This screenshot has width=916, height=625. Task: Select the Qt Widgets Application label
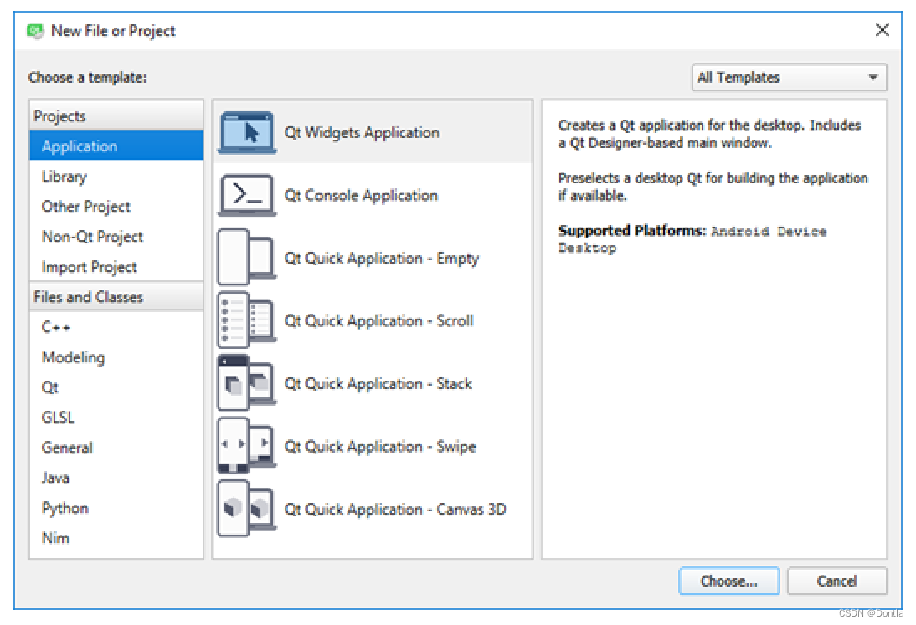click(x=362, y=133)
